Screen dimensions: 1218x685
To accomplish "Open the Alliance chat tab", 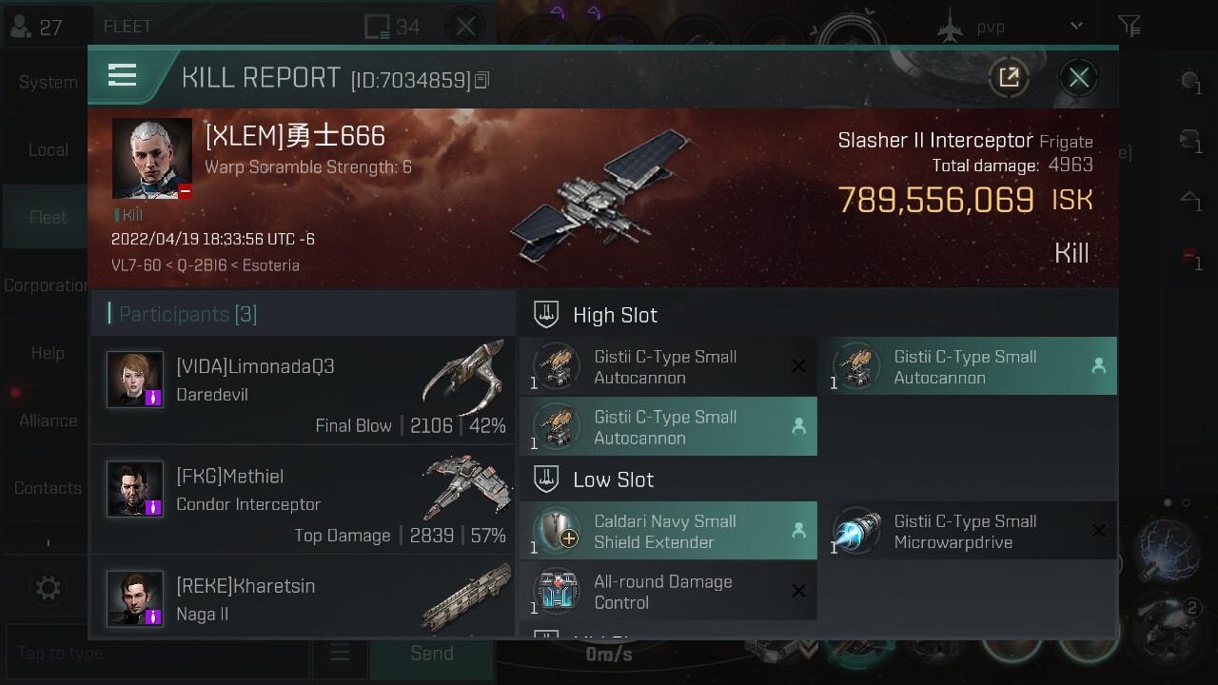I will pyautogui.click(x=48, y=420).
